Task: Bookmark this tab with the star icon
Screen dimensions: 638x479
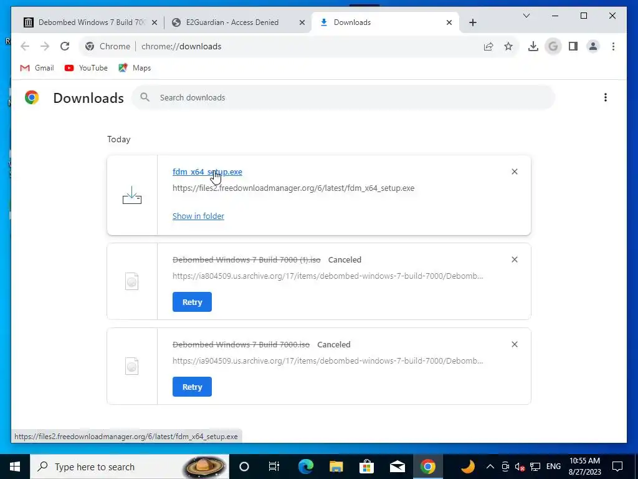Action: (508, 46)
